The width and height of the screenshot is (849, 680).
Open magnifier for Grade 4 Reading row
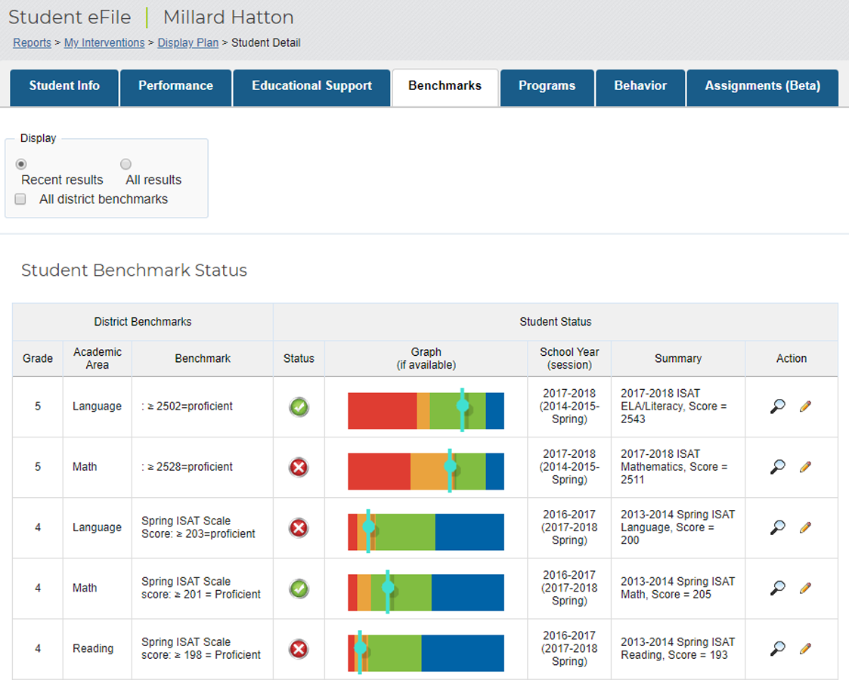point(777,648)
